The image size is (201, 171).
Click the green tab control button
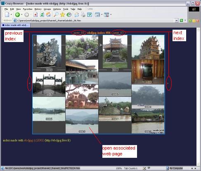pos(190,21)
